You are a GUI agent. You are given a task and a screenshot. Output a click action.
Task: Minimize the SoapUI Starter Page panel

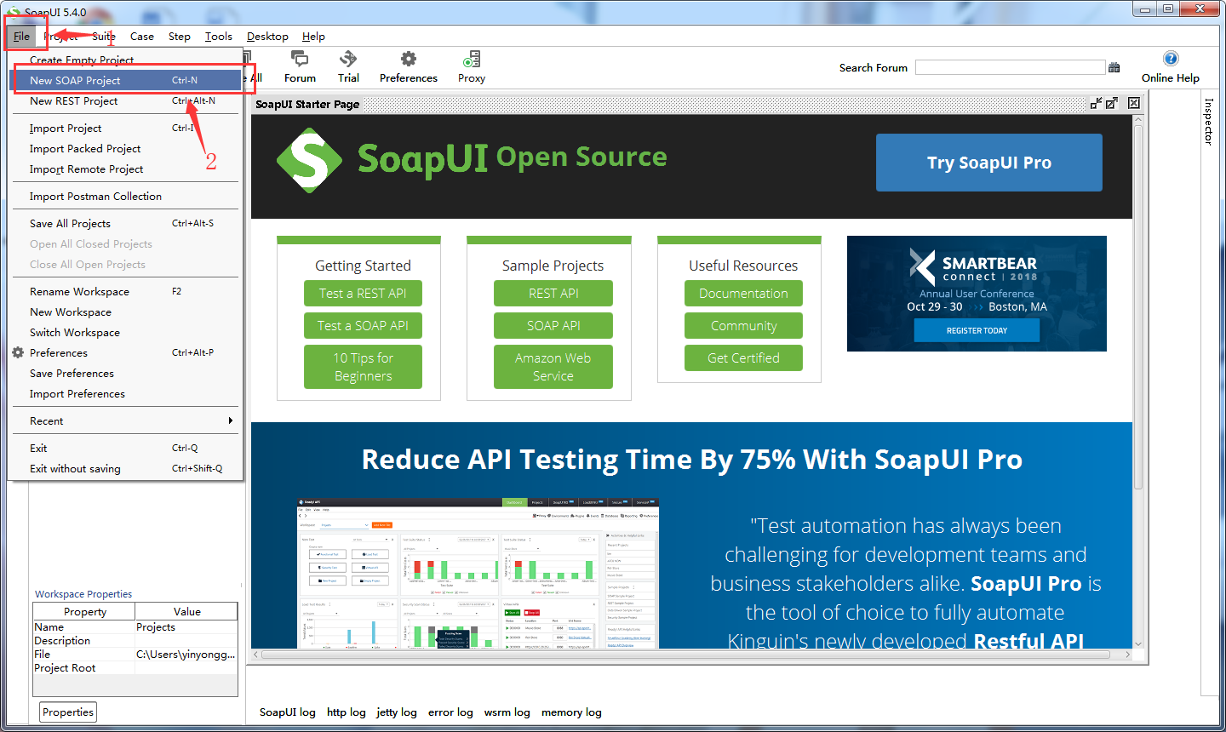coord(1097,102)
